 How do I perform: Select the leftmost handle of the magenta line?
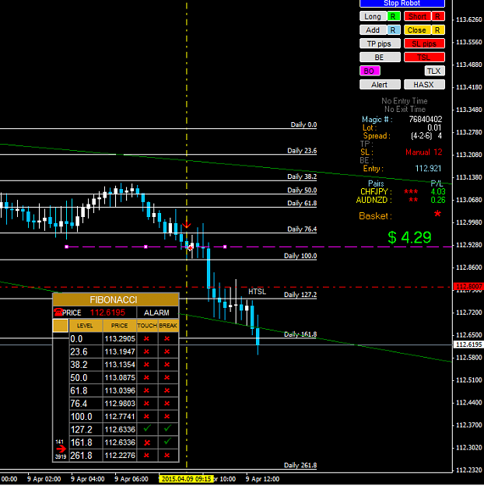click(x=66, y=246)
